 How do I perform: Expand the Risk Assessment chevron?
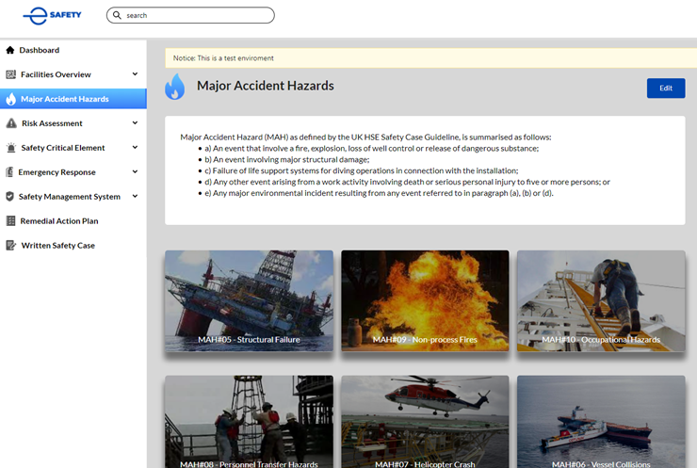(x=135, y=123)
